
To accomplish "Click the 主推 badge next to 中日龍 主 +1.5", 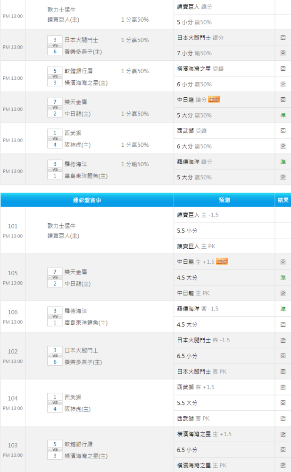I will [x=222, y=261].
